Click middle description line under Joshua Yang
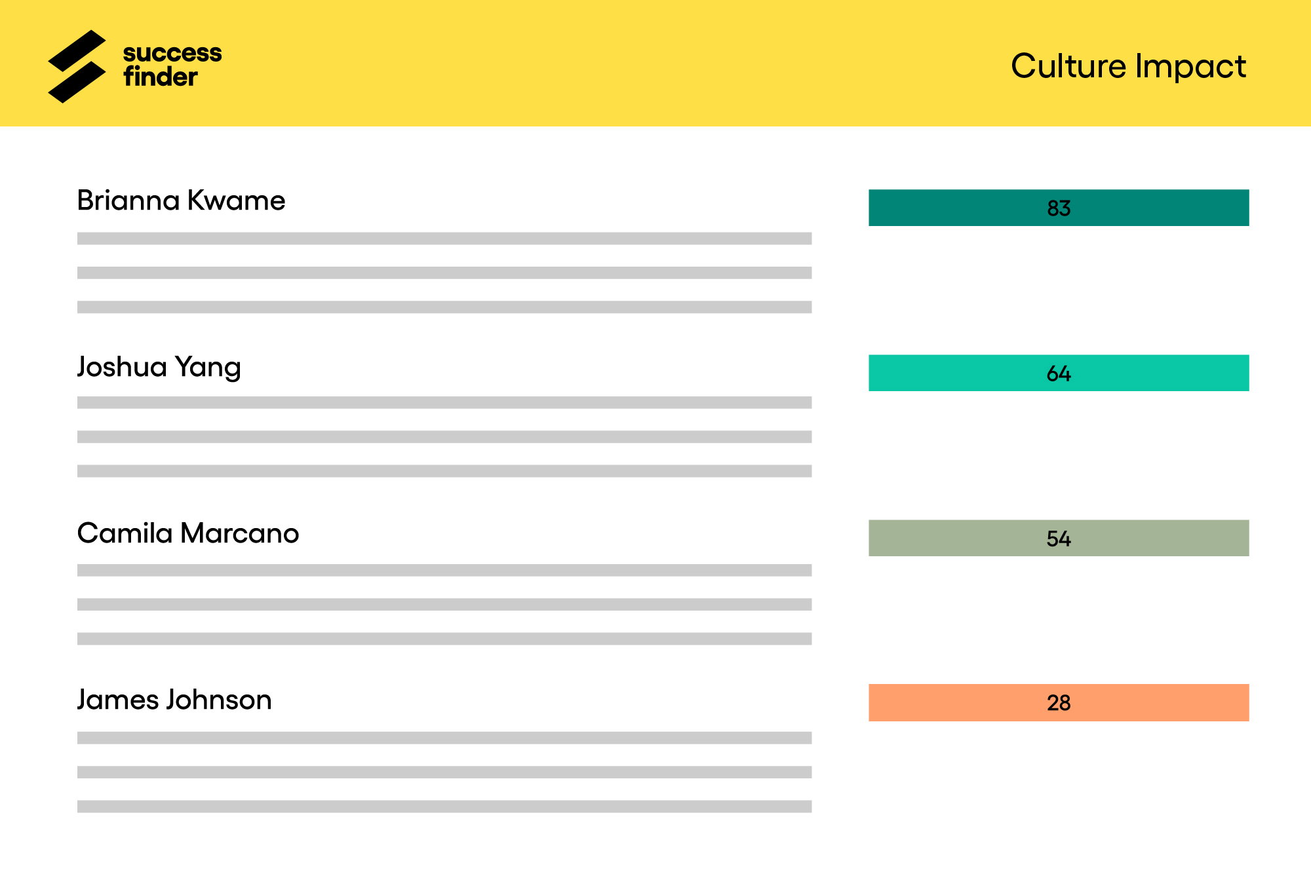This screenshot has height=874, width=1311. 444,436
